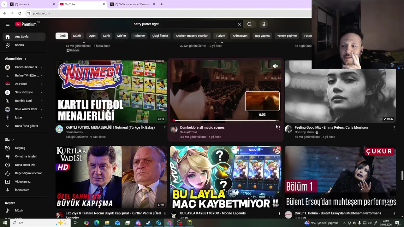Open Müzik under Keşfet
Viewport: 404px width, 227px height.
(x=24, y=211)
